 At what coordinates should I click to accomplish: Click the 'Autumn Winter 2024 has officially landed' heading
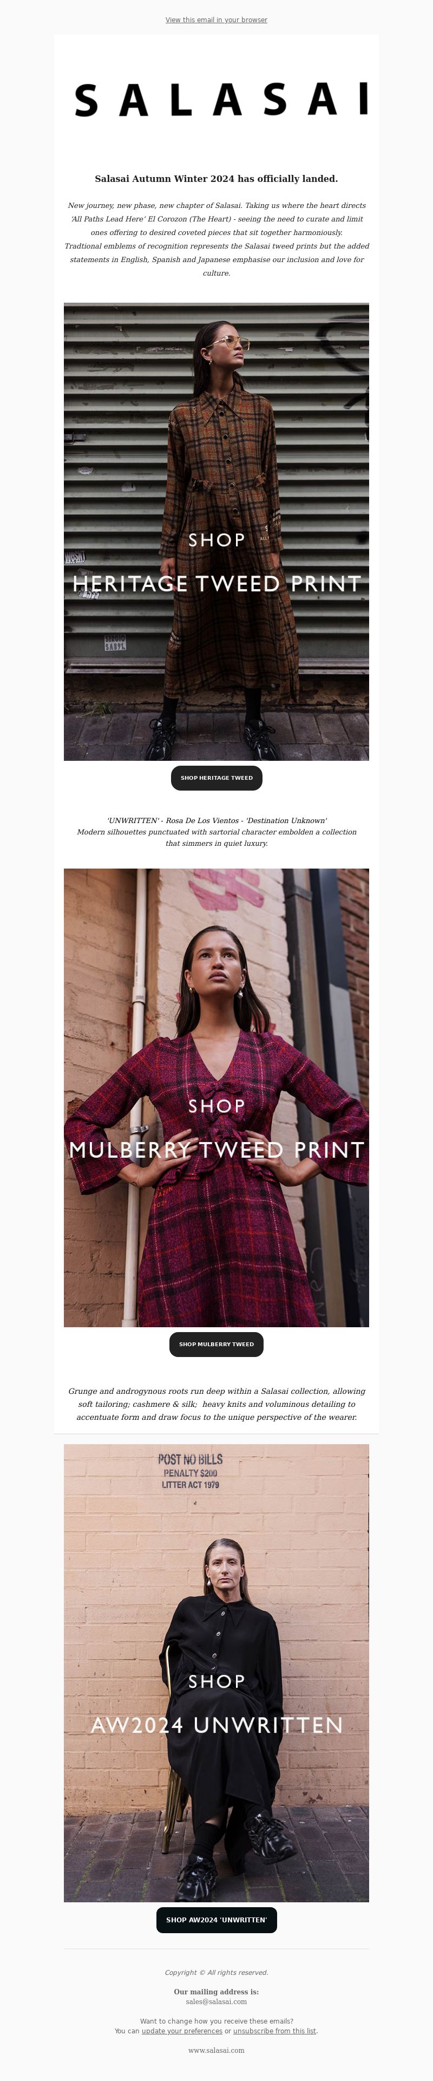click(216, 179)
